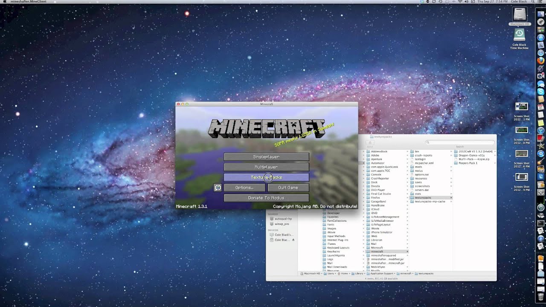Viewport: 546px width, 307px height.
Task: Open Firefox from the Dock
Action: coord(540,61)
